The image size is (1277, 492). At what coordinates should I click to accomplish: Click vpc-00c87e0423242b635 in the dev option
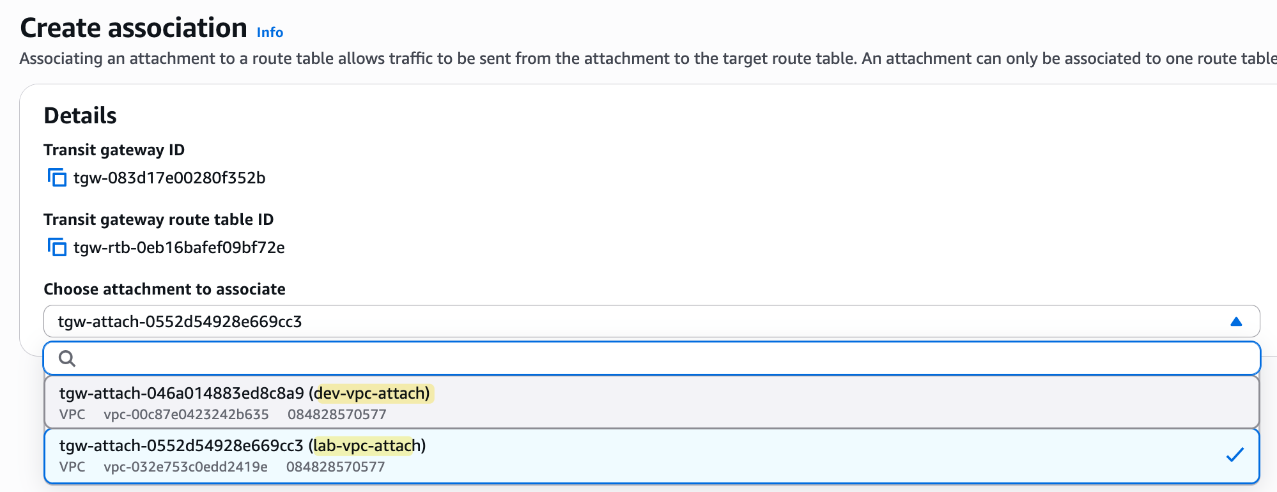click(186, 414)
